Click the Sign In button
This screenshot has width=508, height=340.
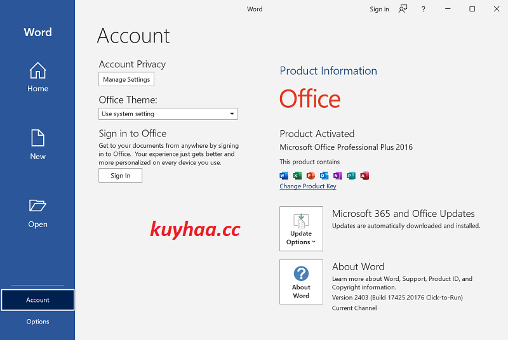[120, 175]
